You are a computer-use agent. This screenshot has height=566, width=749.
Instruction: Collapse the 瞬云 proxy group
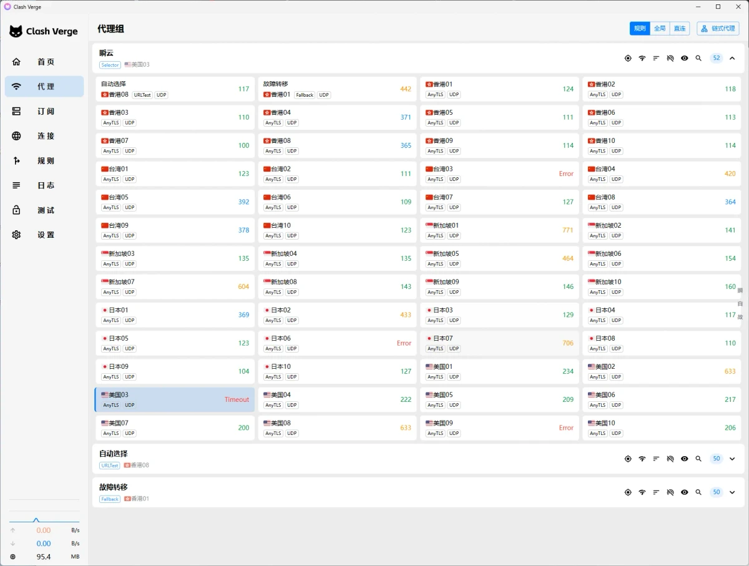pos(732,58)
